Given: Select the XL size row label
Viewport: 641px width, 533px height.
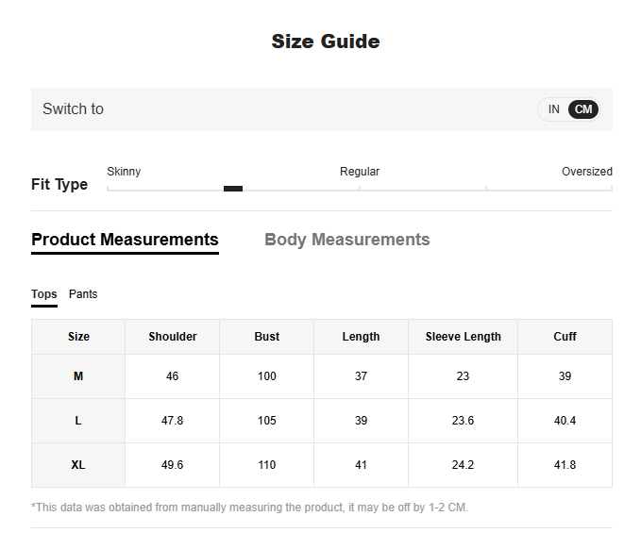Looking at the screenshot, I should click(78, 465).
